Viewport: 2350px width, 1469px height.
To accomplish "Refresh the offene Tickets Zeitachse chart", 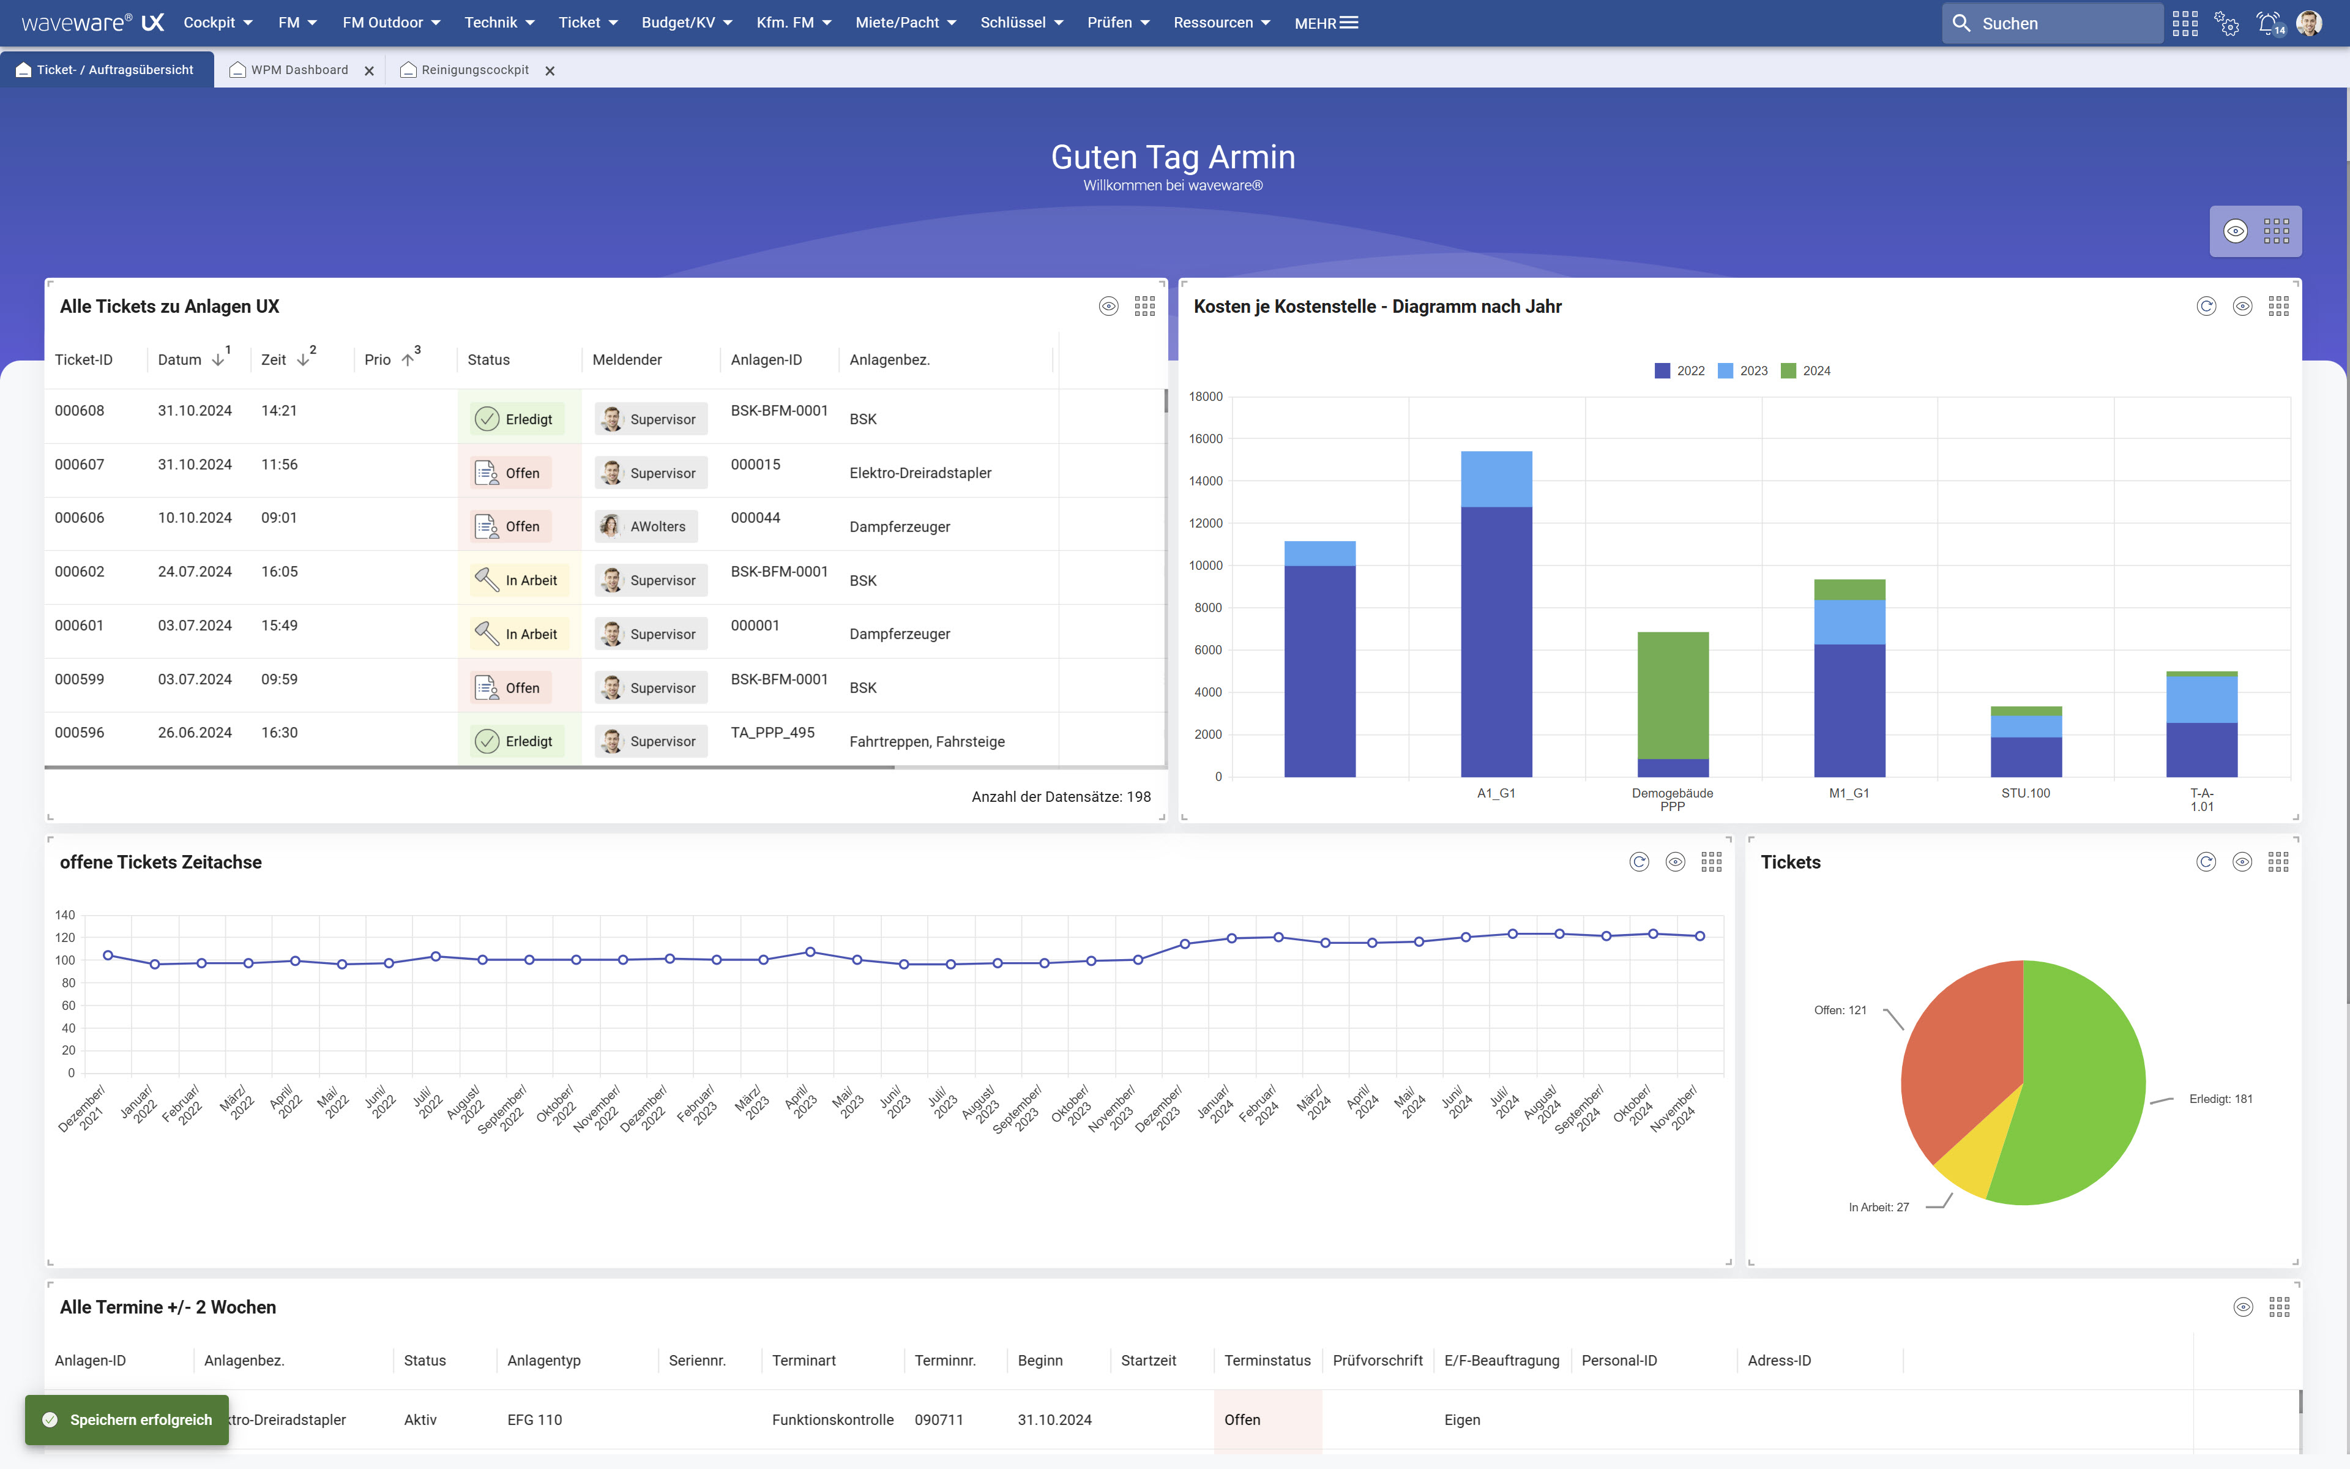I will (x=1639, y=862).
